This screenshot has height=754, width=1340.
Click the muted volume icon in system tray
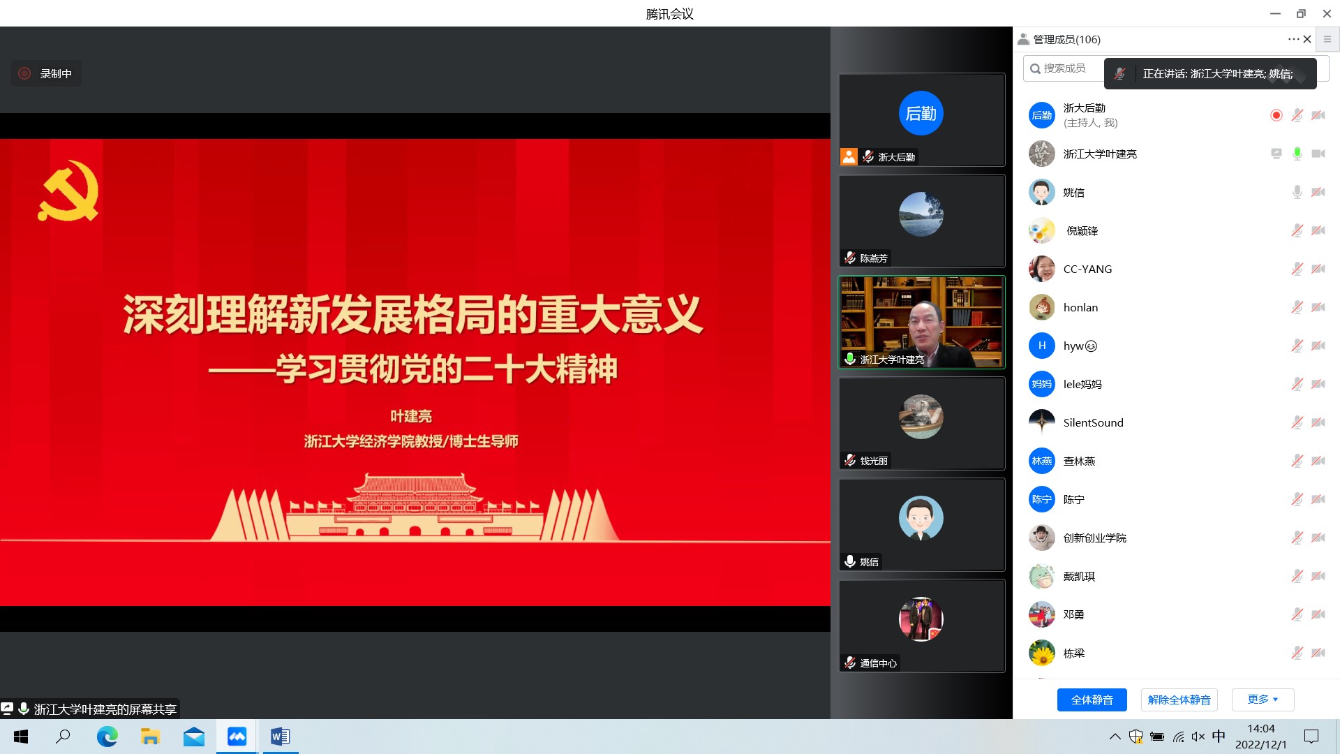point(1198,736)
